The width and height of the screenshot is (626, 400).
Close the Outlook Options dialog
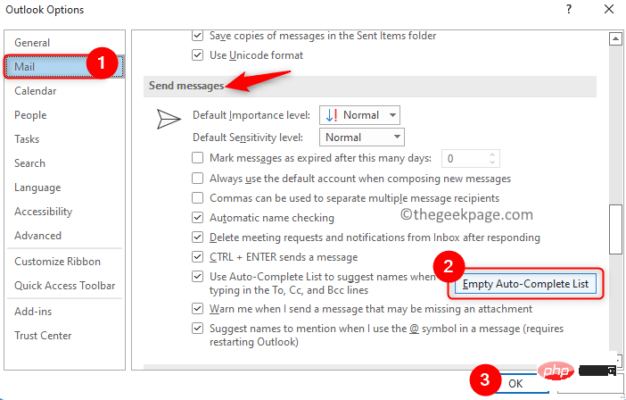(609, 9)
